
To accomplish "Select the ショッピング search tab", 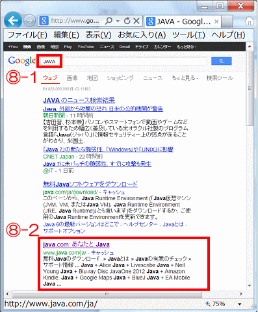I will coord(120,78).
